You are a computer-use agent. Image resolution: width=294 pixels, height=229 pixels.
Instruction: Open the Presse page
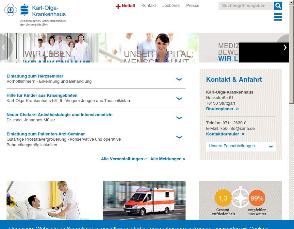(x=193, y=6)
